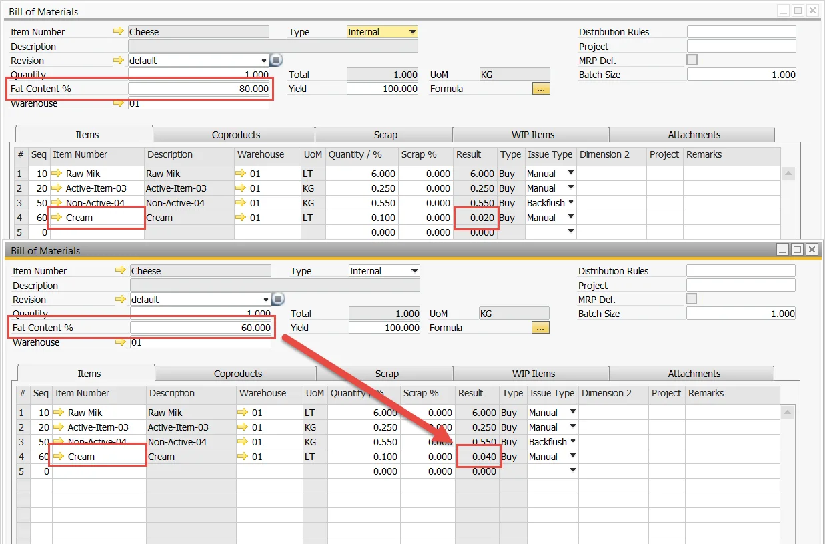The image size is (825, 544).
Task: Click Revision link arrow in 60.000 fat window
Action: (121, 299)
